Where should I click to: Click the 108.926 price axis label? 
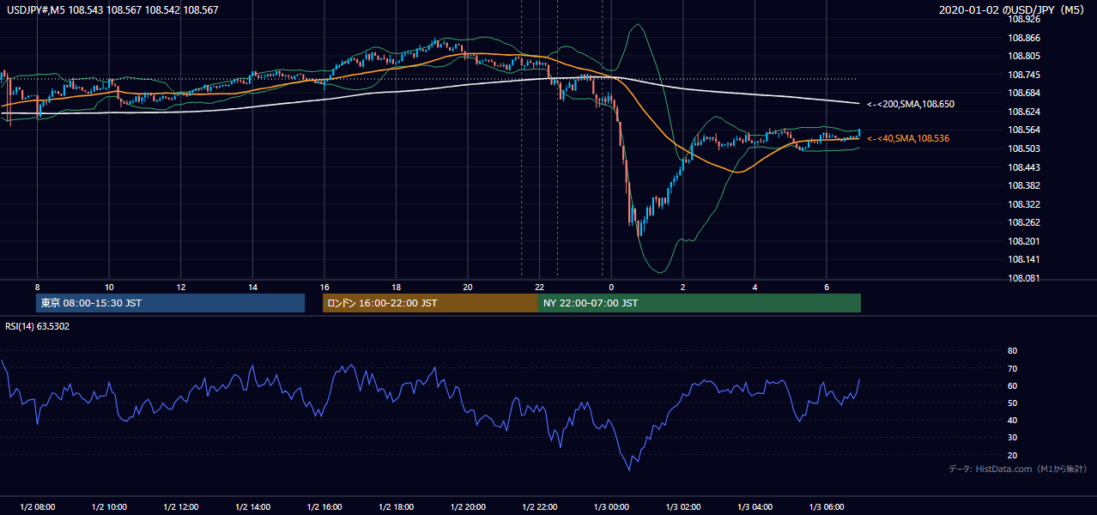pos(1024,19)
